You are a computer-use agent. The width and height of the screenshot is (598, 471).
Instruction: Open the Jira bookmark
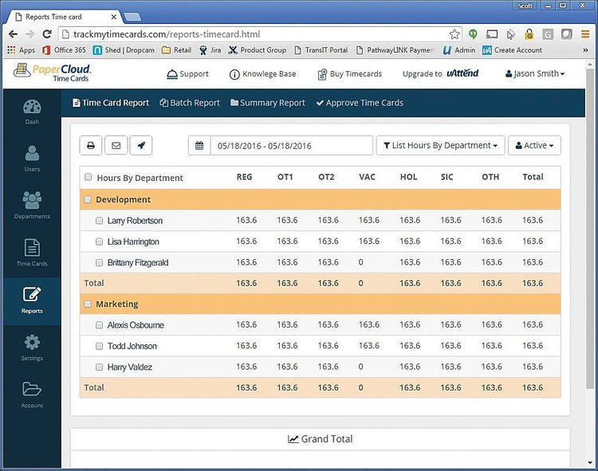pyautogui.click(x=210, y=50)
